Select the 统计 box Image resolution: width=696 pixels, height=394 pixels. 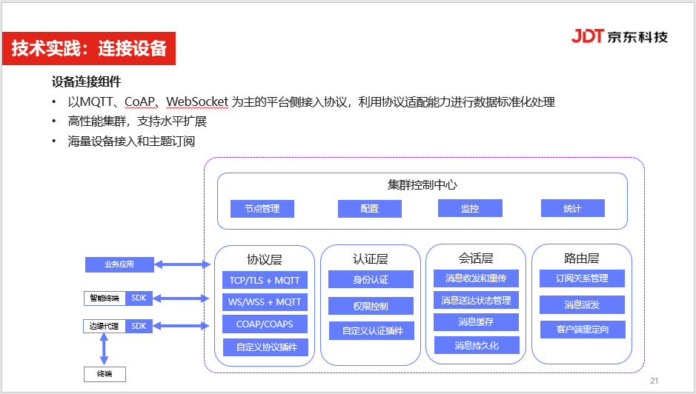point(573,208)
